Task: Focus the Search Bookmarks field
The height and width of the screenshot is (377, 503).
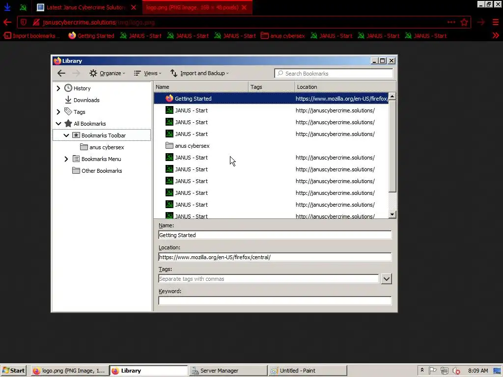Action: point(334,74)
